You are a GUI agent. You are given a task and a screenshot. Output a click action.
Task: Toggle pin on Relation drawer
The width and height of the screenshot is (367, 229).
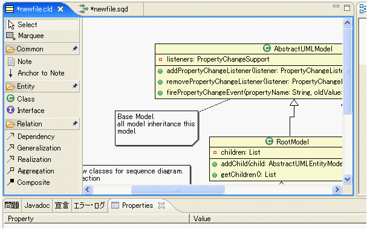coord(74,123)
